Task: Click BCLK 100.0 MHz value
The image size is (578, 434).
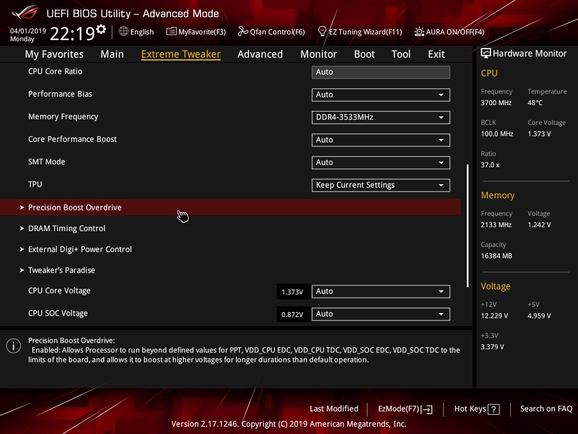Action: coord(497,134)
